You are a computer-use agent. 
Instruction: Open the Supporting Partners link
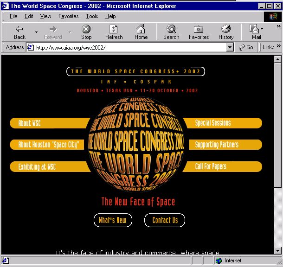coord(225,145)
